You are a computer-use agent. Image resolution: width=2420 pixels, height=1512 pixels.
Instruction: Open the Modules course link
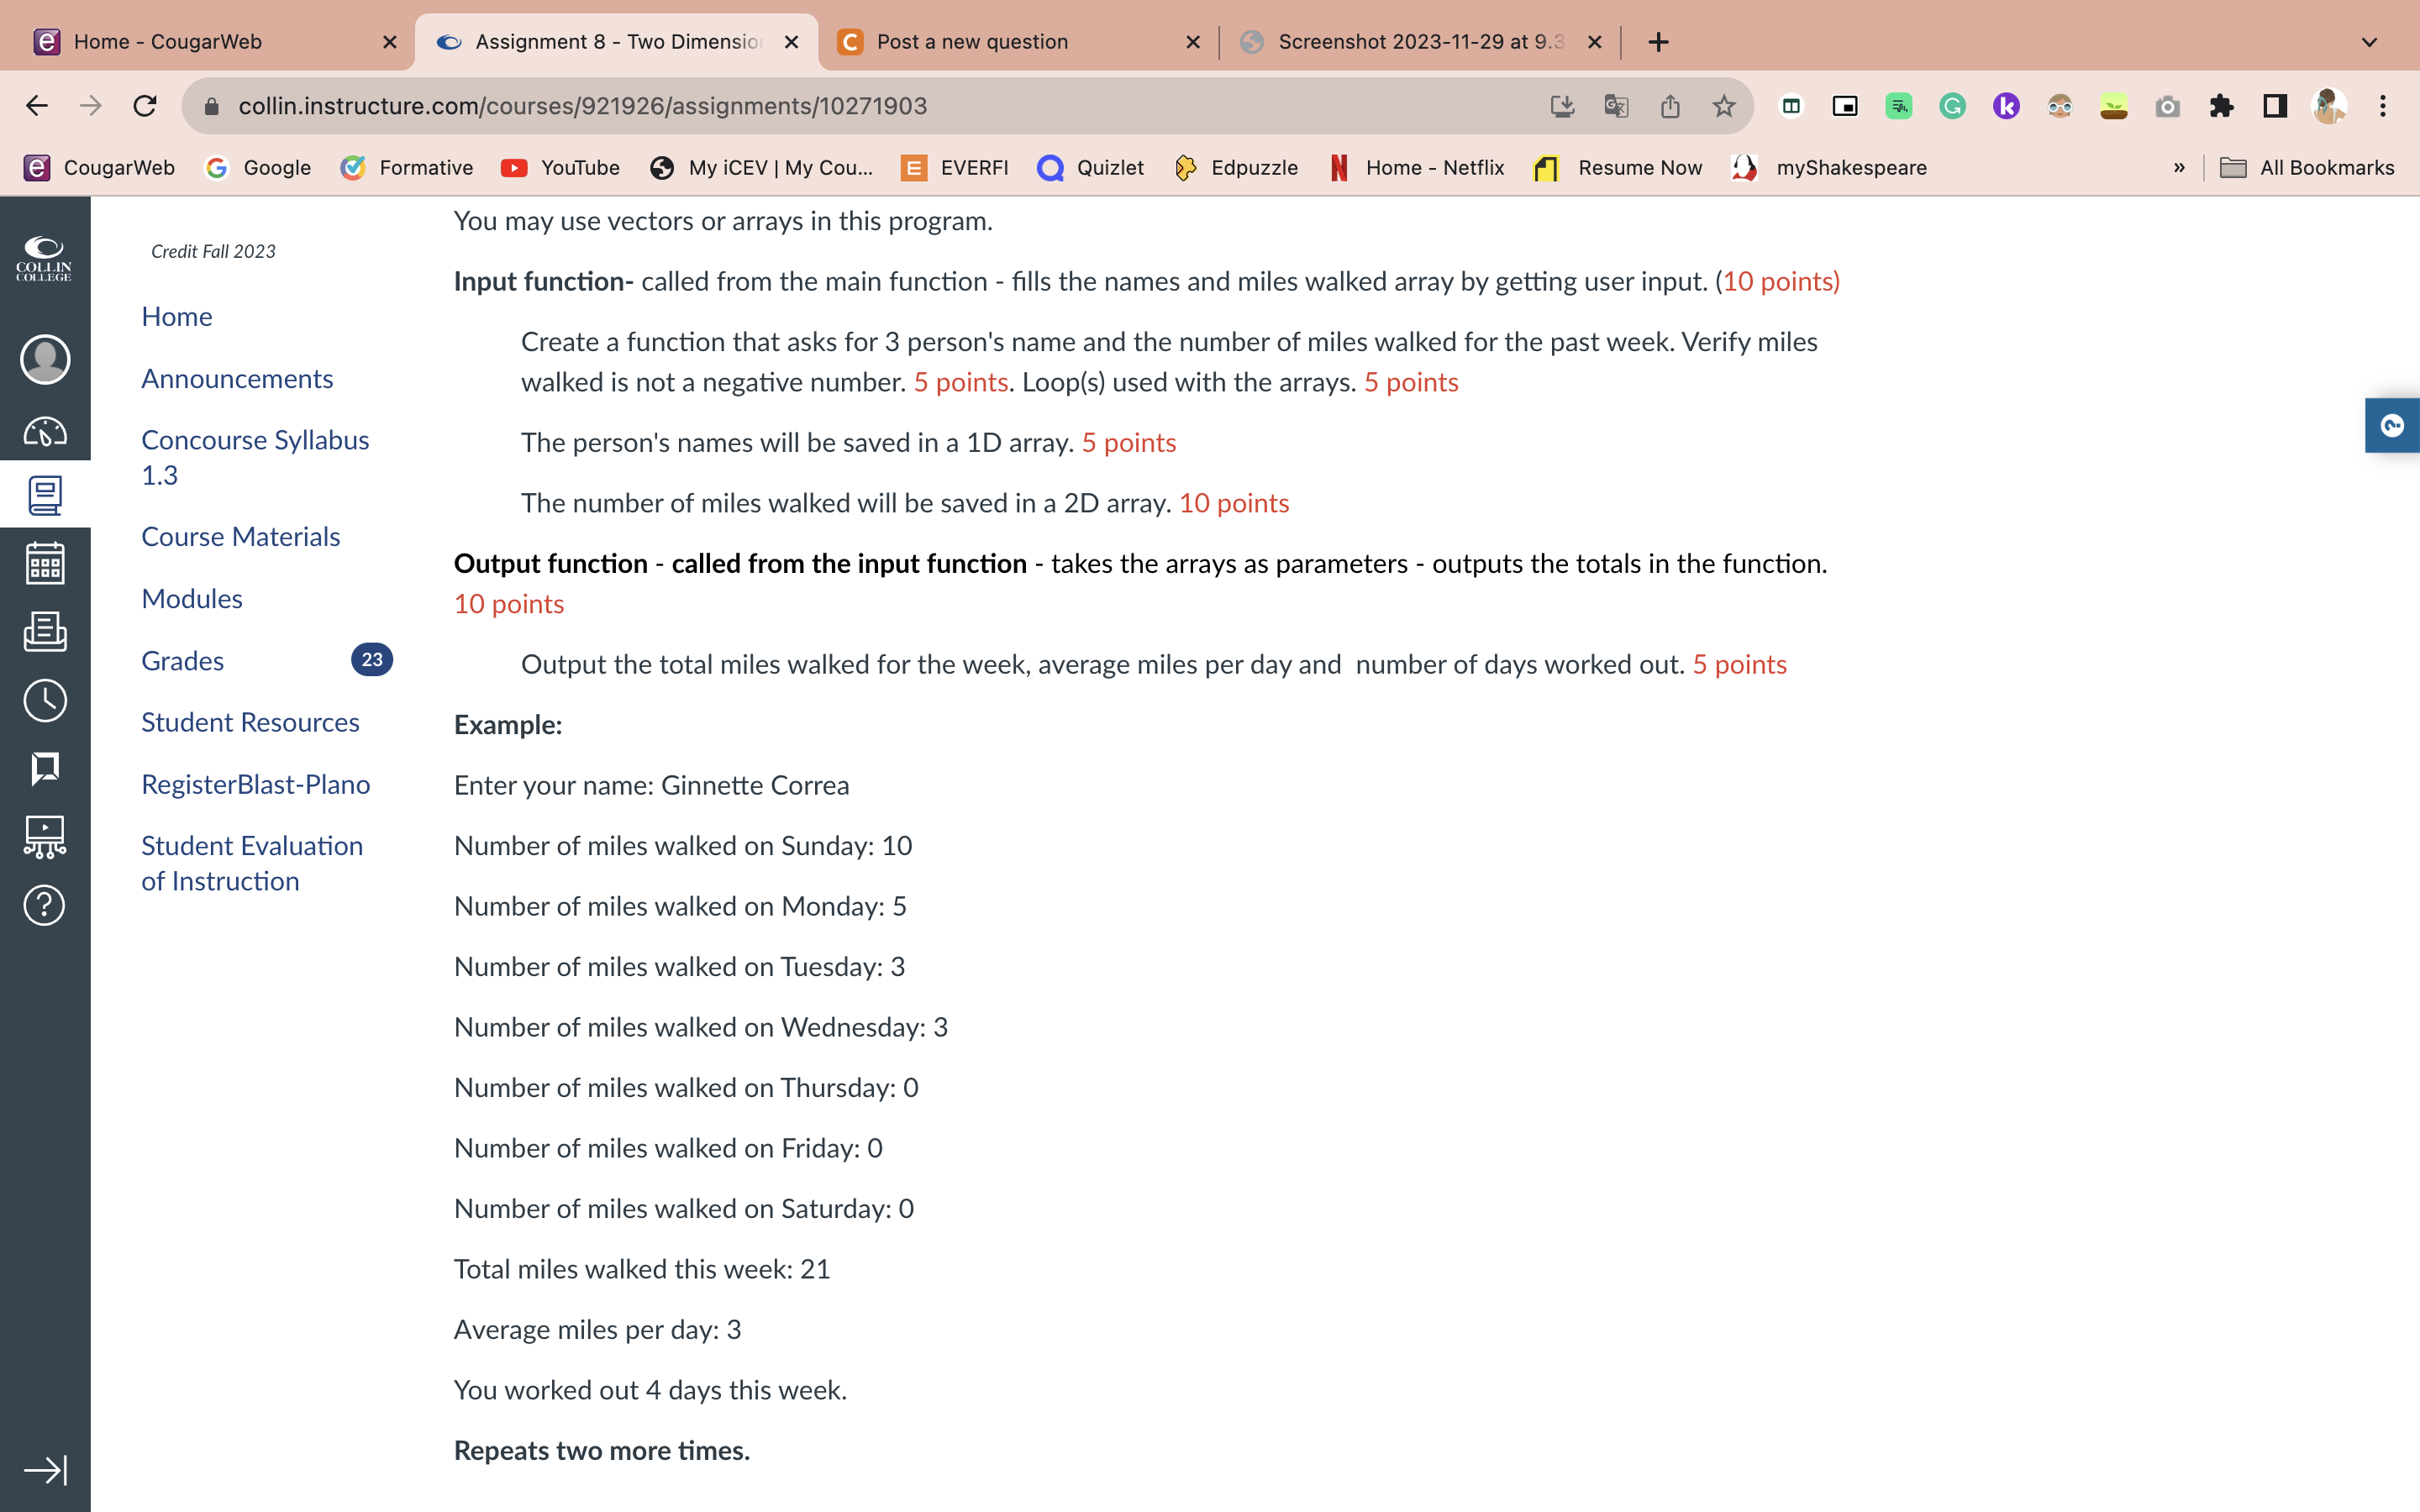[x=192, y=598]
